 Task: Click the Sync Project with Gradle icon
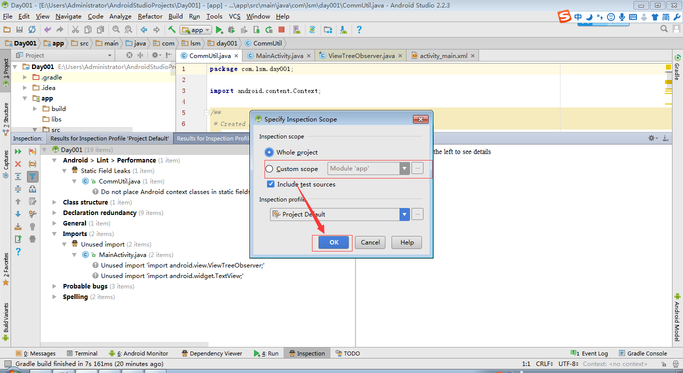click(312, 30)
